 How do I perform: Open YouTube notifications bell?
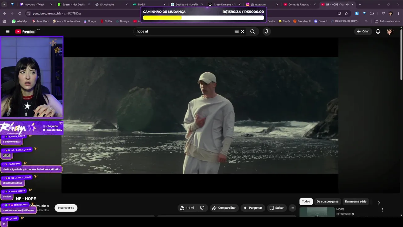tap(378, 32)
